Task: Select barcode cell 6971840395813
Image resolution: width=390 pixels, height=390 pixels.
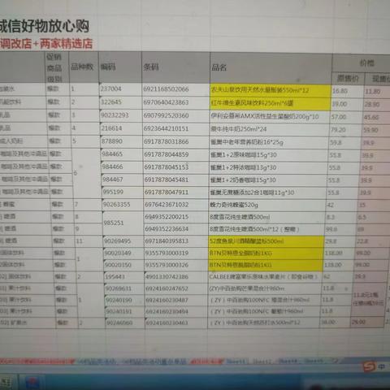Action: 176,240
